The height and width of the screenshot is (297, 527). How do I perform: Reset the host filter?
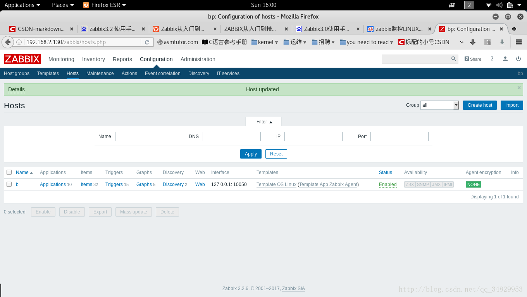[276, 154]
